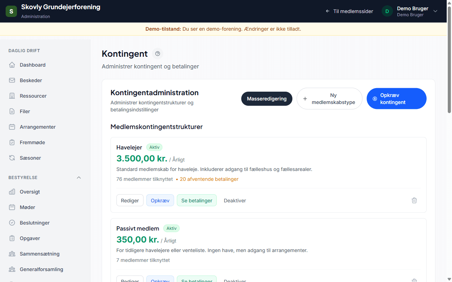The height and width of the screenshot is (282, 452).
Task: Click the Beskeder envelope icon
Action: (12, 80)
